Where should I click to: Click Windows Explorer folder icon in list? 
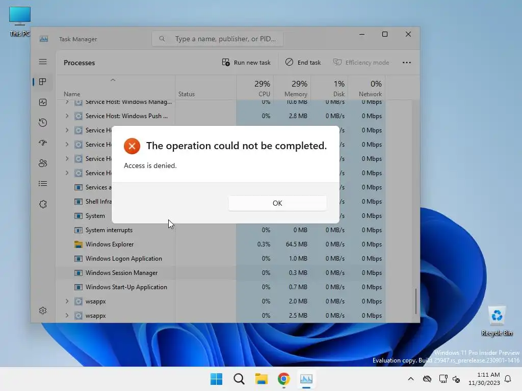[78, 244]
